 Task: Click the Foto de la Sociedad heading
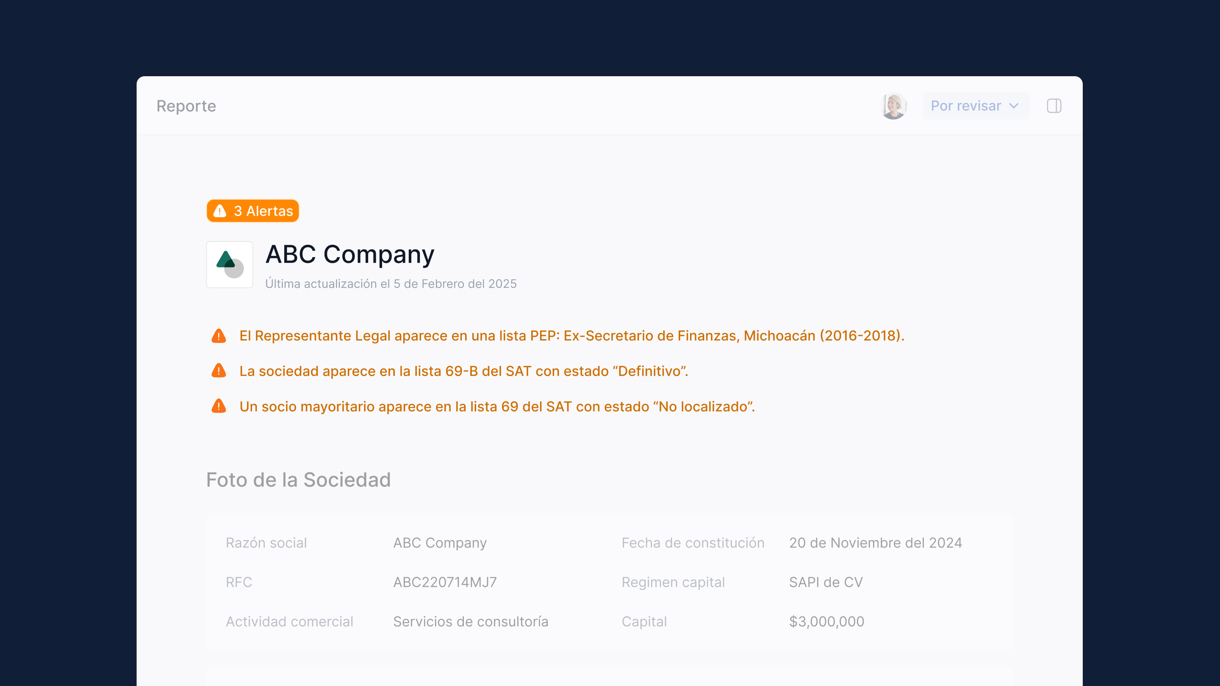pyautogui.click(x=298, y=480)
